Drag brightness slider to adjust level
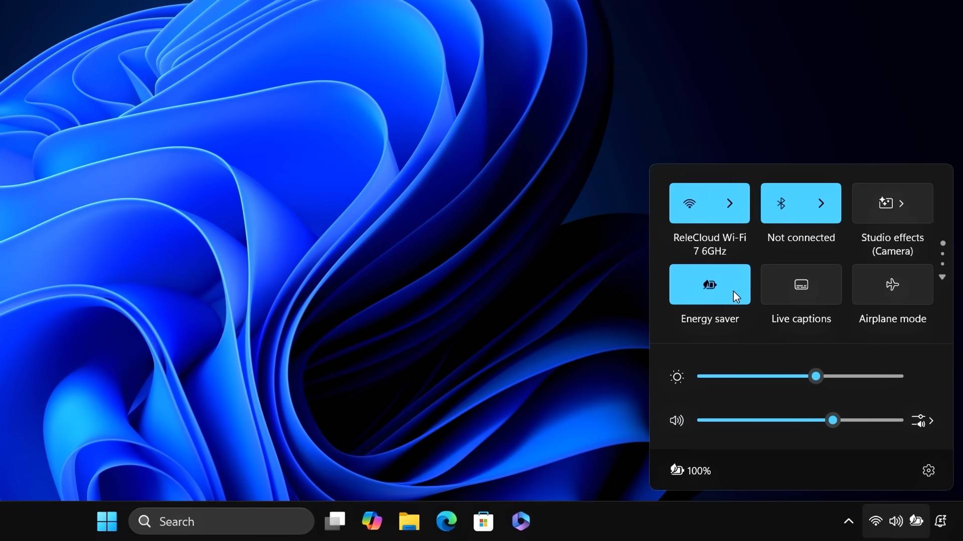963x541 pixels. click(x=815, y=376)
